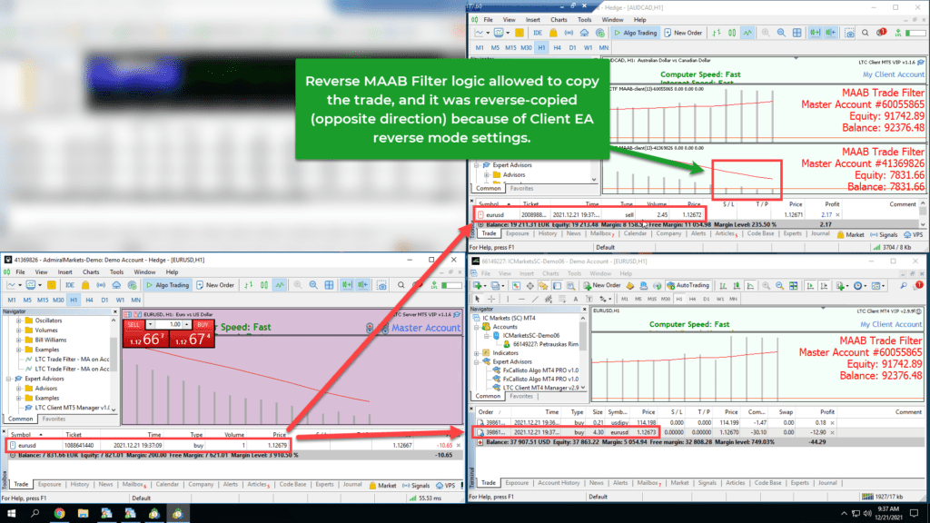Switch to Account History tab in ICMarkets terminal
930x523 pixels.
click(559, 483)
